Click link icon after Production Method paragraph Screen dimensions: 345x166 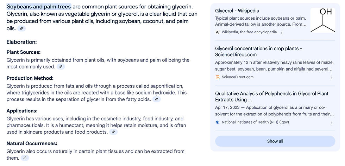tap(156, 99)
